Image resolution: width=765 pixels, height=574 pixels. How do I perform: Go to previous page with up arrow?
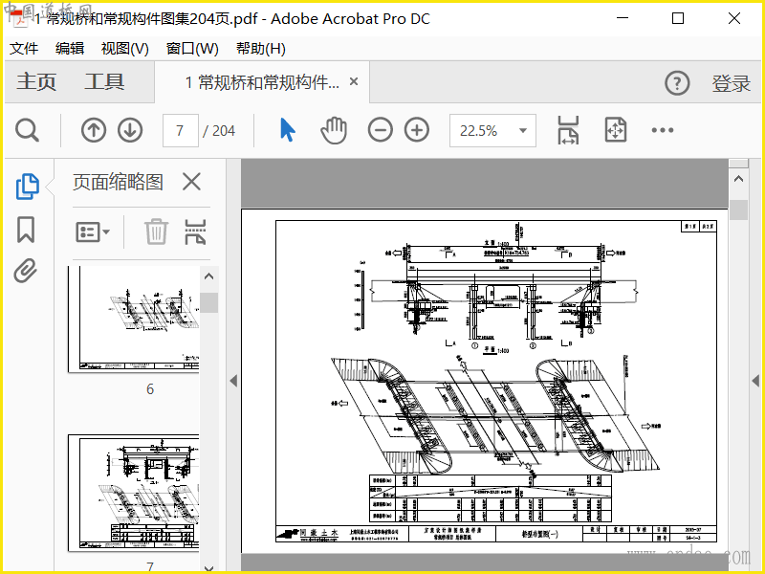[94, 130]
